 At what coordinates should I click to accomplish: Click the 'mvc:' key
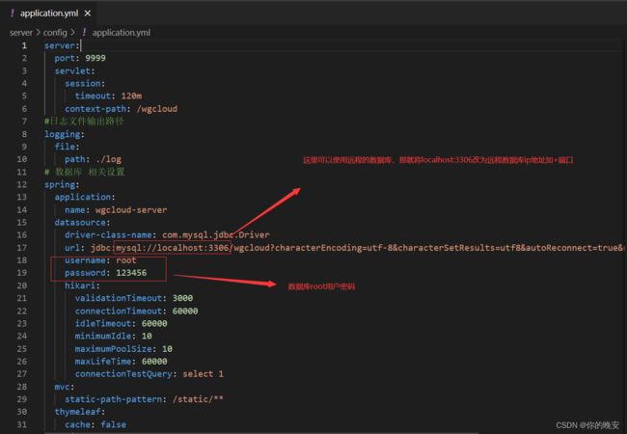pyautogui.click(x=65, y=387)
